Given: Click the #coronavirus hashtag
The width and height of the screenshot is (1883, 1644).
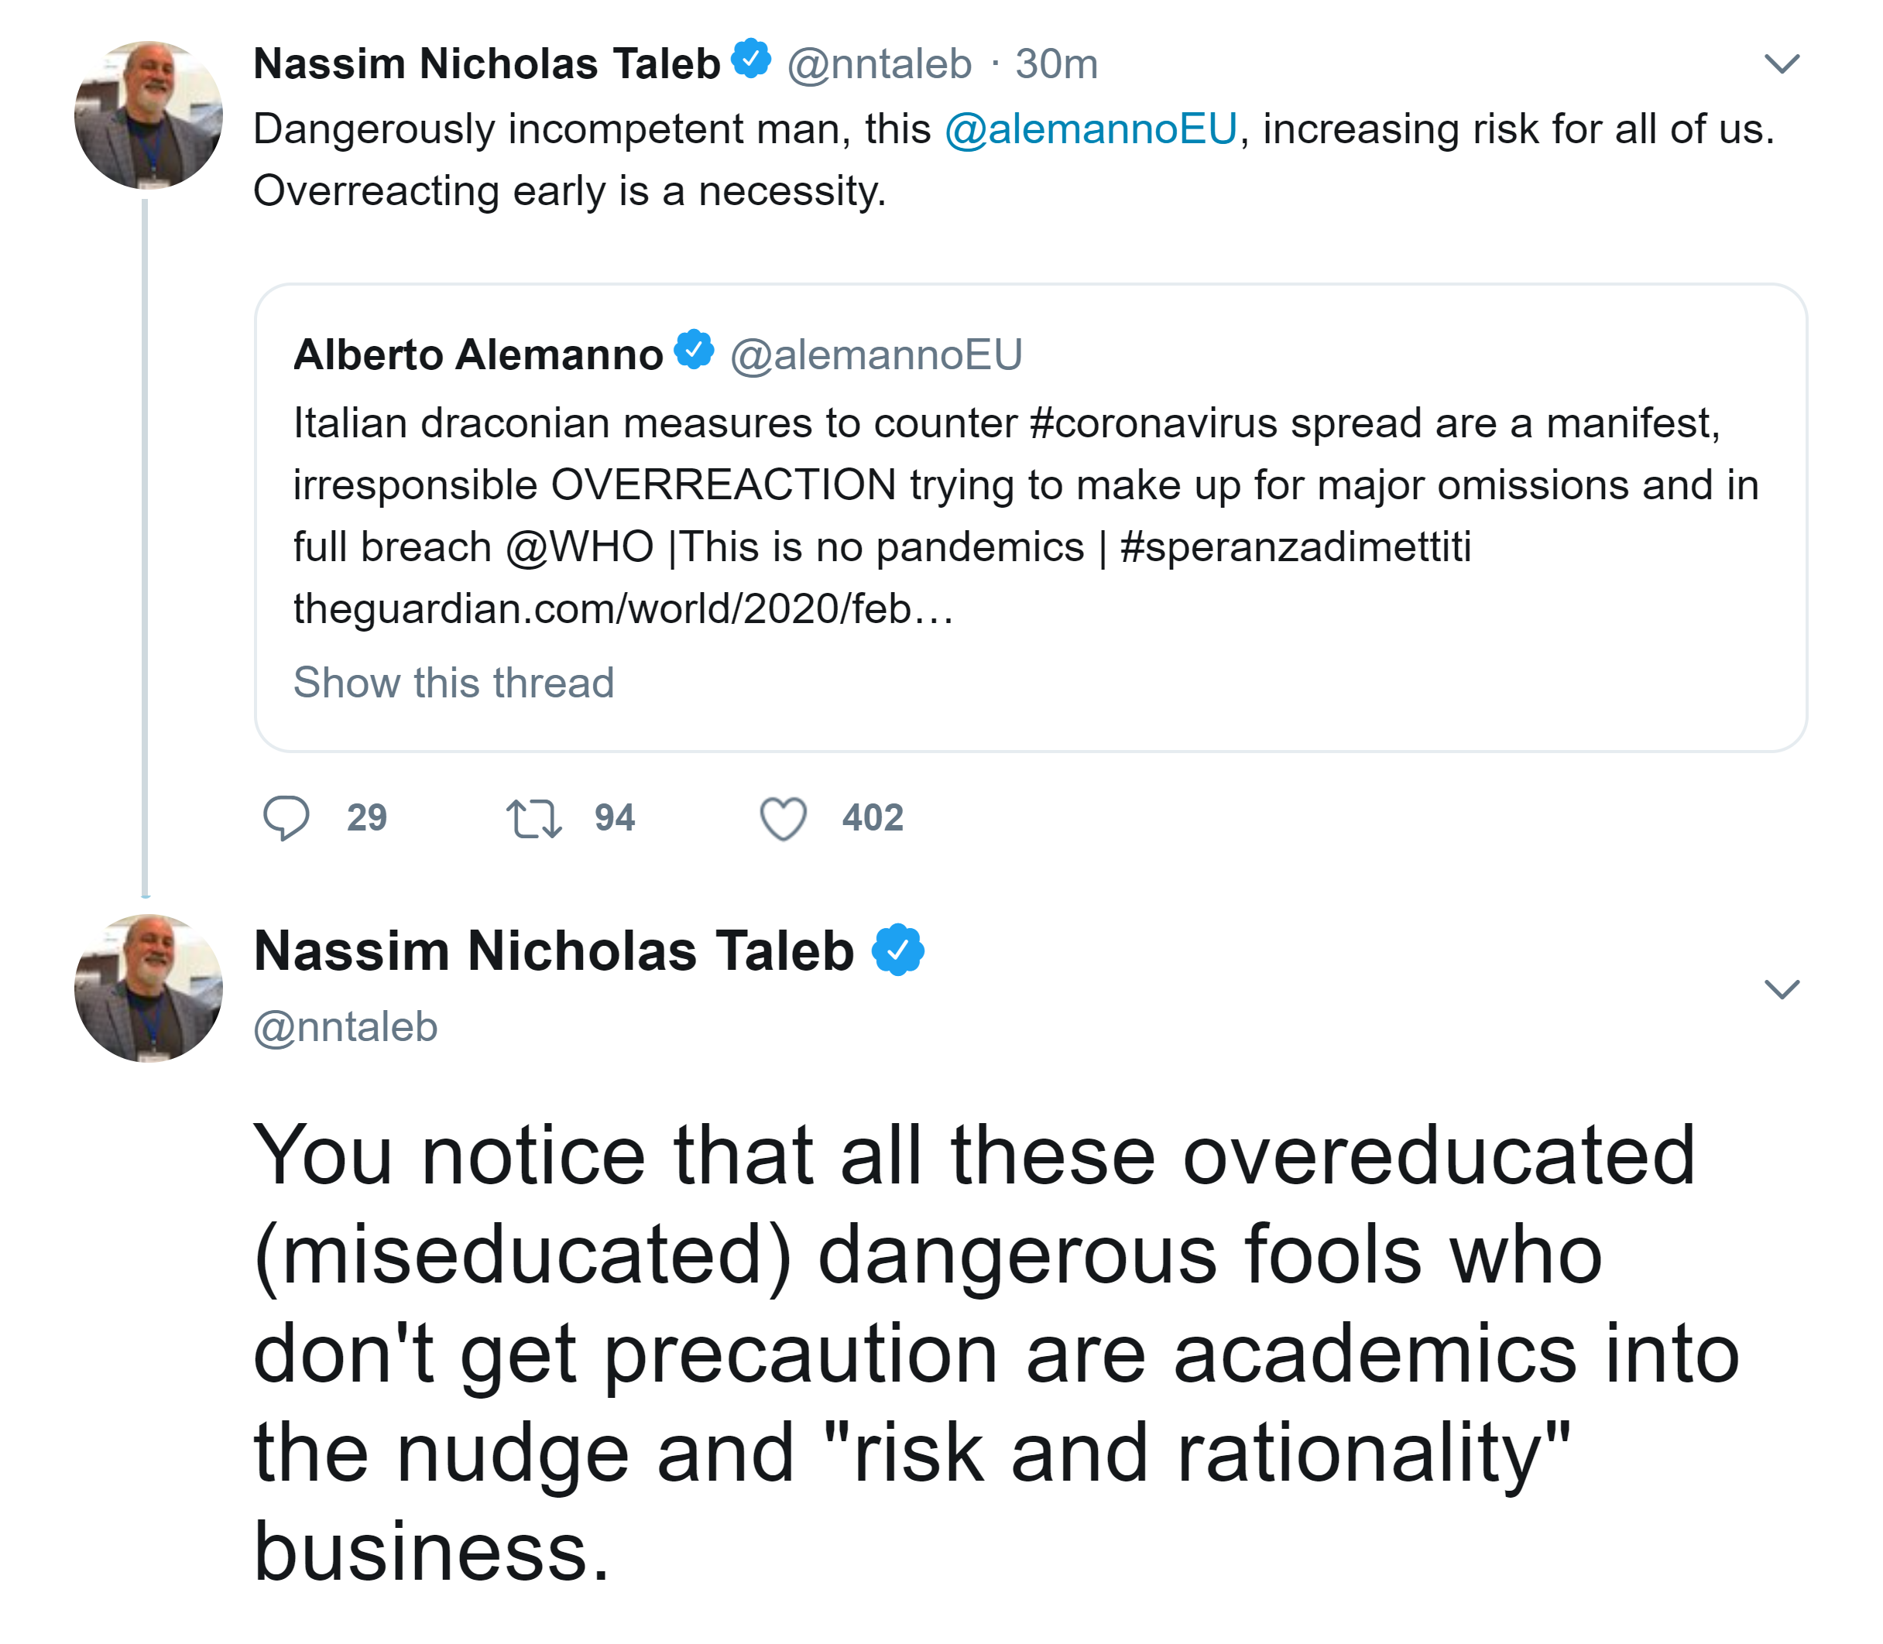Looking at the screenshot, I should point(1153,424).
